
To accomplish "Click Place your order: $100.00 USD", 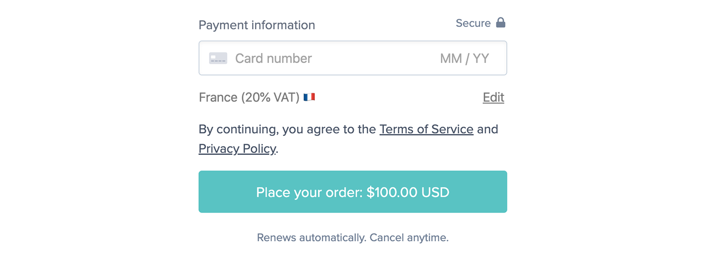I will (x=352, y=192).
